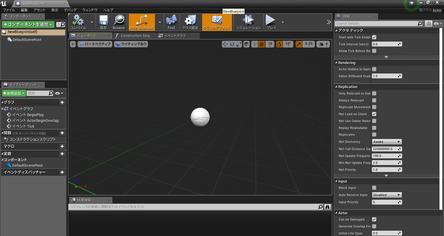Toggle Hide Unrelated in the toolbar
The height and width of the screenshot is (236, 444).
pyautogui.click(x=142, y=23)
